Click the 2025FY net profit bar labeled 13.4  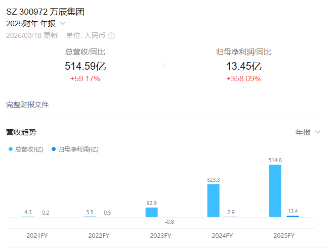293,216
